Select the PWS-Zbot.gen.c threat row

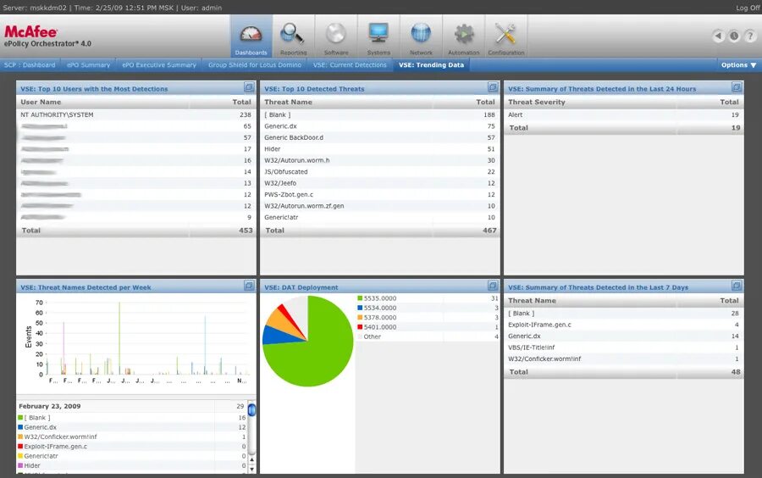coord(380,195)
